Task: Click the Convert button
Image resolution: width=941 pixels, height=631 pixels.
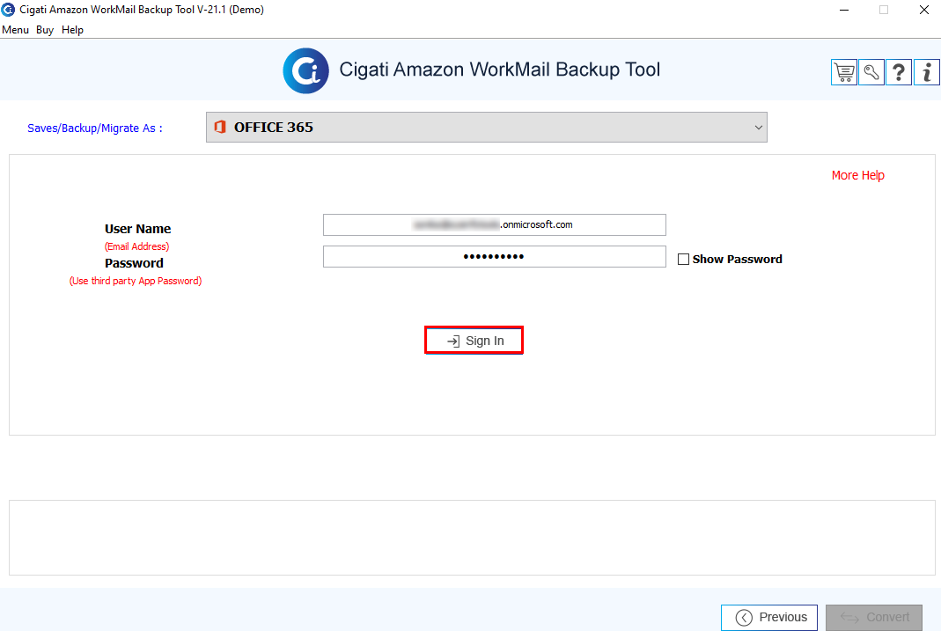Action: tap(874, 617)
